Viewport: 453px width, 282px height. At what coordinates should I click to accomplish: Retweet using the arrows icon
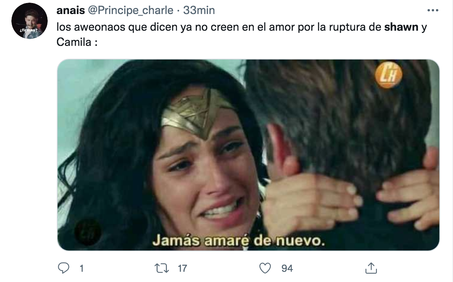[x=161, y=268]
